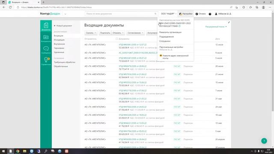274x154 pixels.
Task: Open the Исходящие folder
Action: [x=59, y=40]
